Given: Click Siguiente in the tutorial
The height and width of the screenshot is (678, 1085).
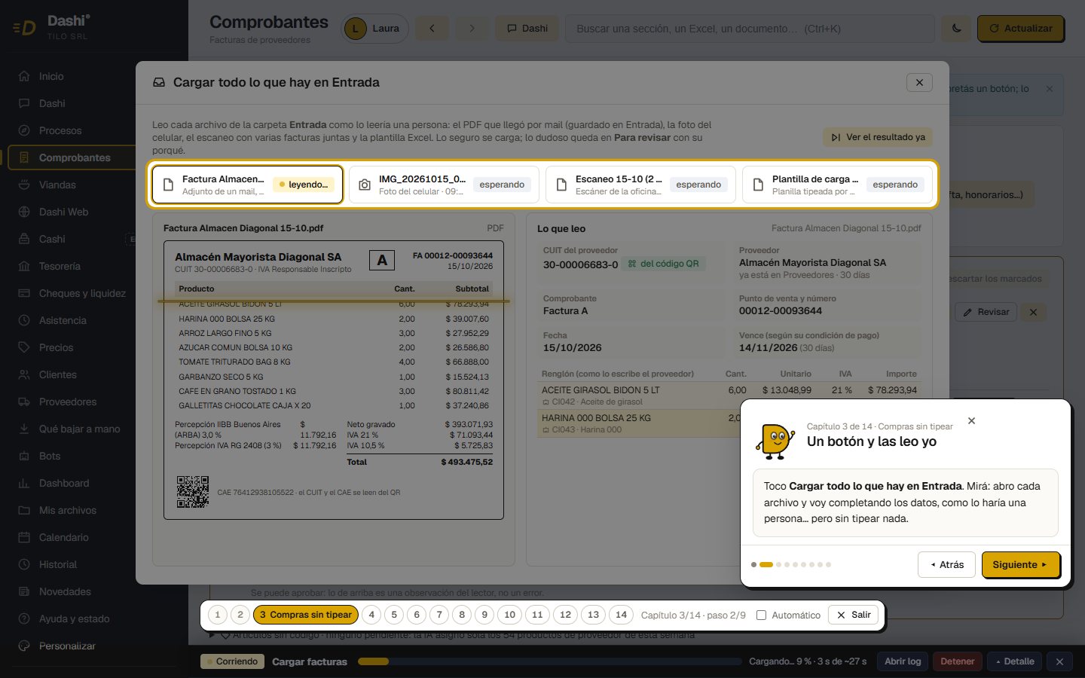Looking at the screenshot, I should click(1020, 564).
